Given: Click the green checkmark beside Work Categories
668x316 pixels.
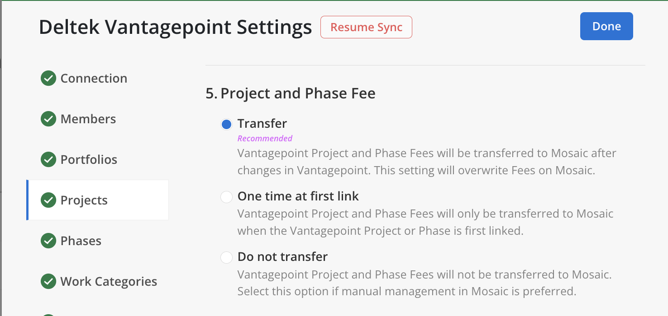Looking at the screenshot, I should [48, 281].
